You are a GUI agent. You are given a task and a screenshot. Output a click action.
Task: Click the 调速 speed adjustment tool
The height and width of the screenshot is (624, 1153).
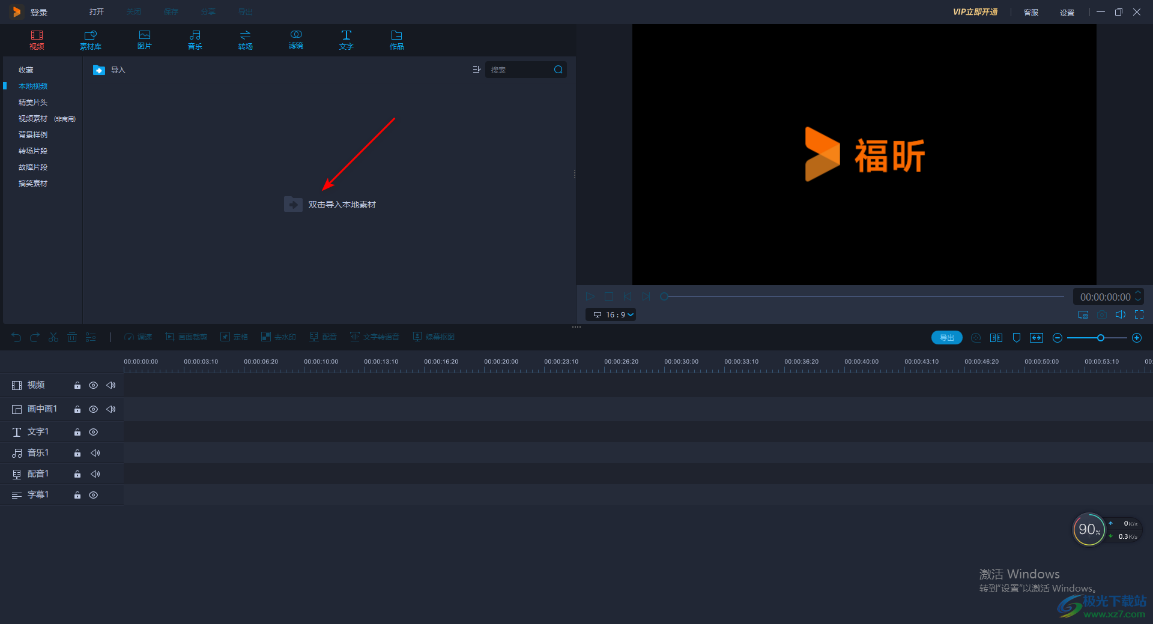point(138,337)
